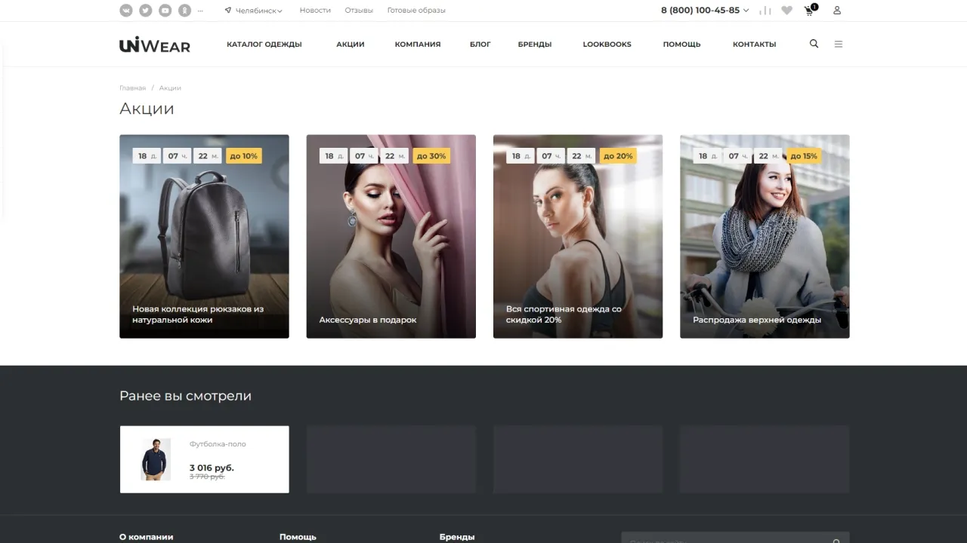Open the hamburger menu icon
This screenshot has height=543, width=967.
pyautogui.click(x=838, y=44)
